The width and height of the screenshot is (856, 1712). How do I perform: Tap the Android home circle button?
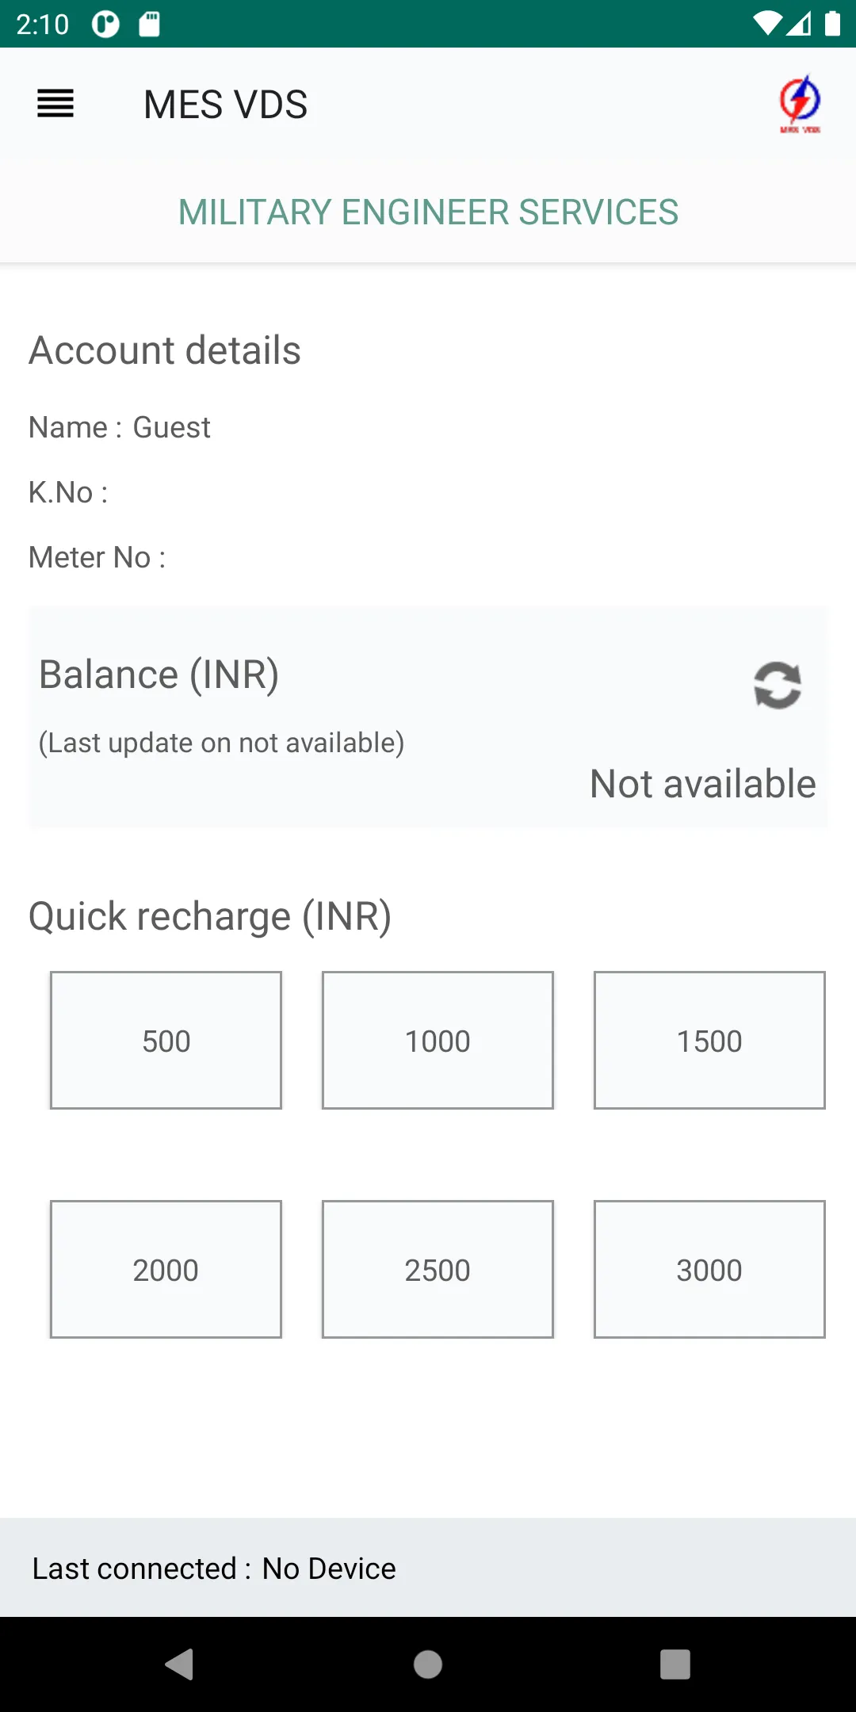tap(428, 1664)
